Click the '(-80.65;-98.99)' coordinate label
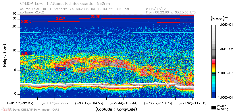The height and width of the screenshot is (112, 233). click(55, 103)
